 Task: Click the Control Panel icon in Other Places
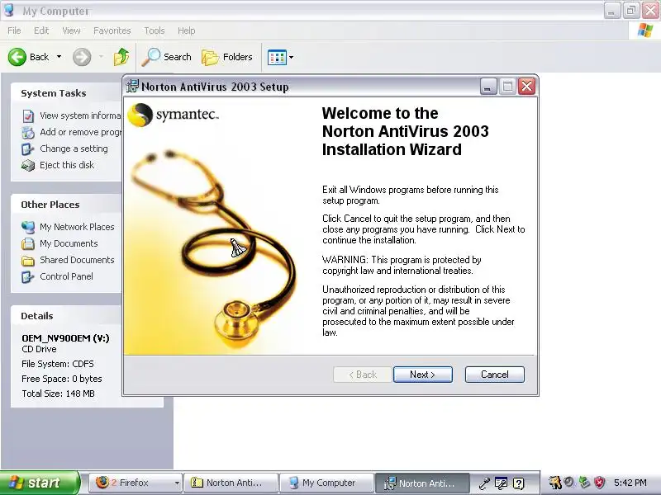[28, 277]
